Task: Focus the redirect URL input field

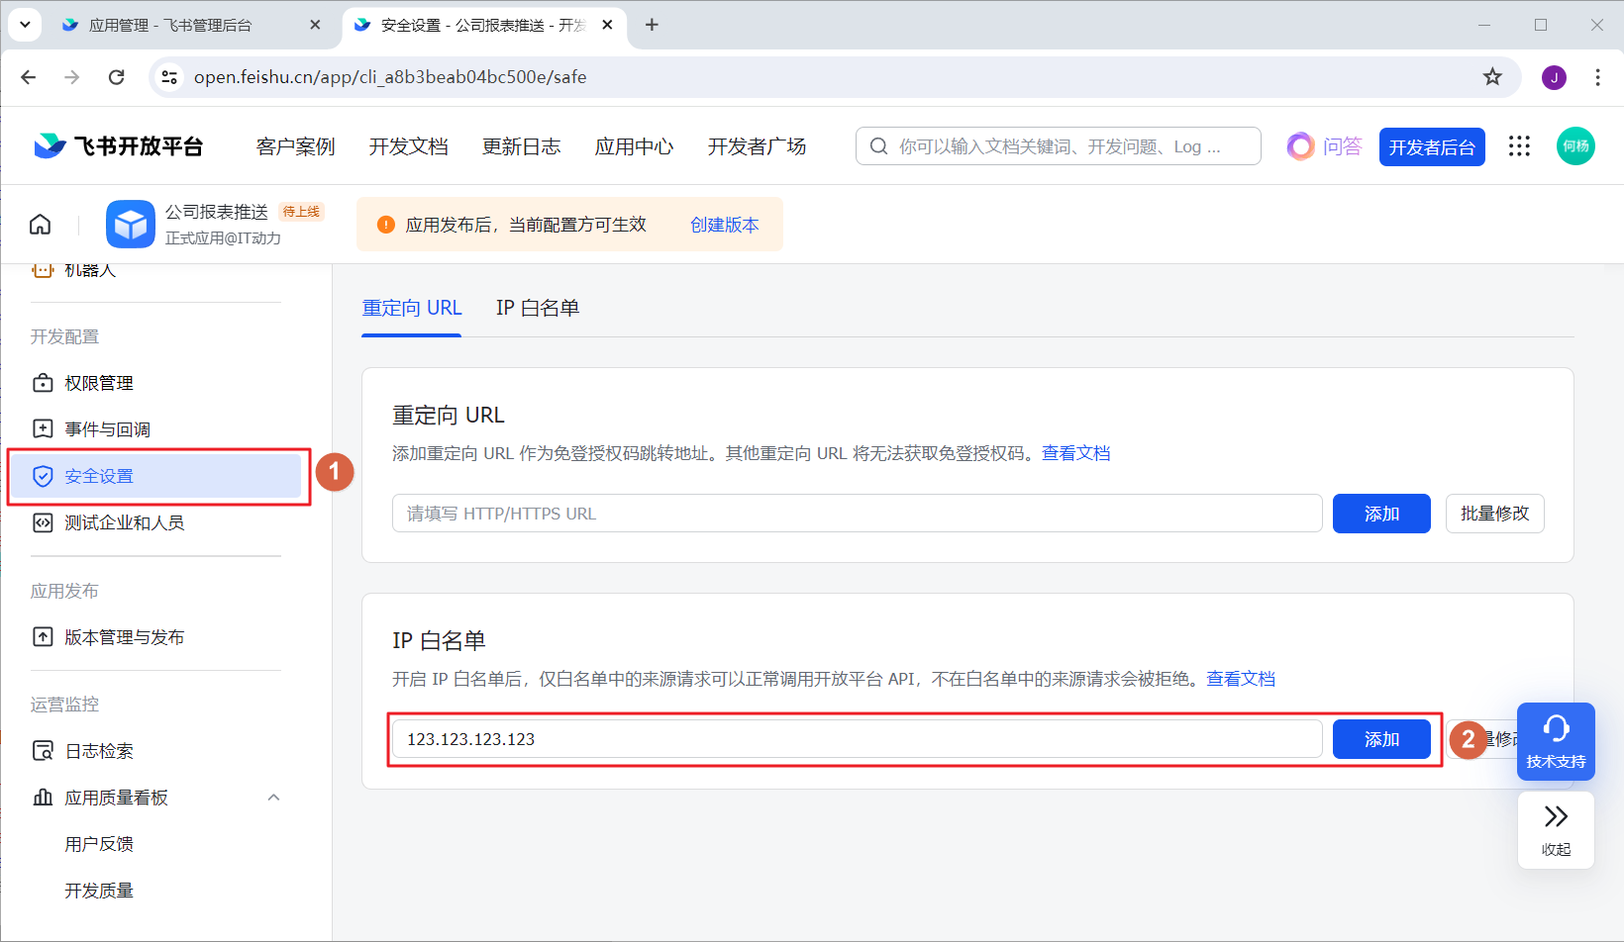Action: tap(857, 514)
